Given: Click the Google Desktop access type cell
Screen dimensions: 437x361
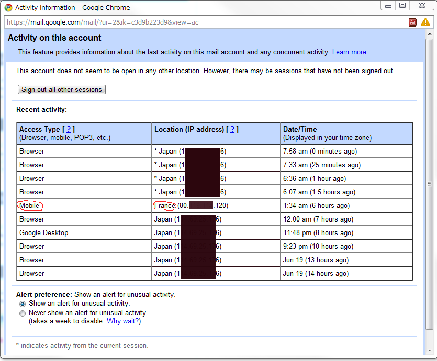Looking at the screenshot, I should pyautogui.click(x=84, y=233).
